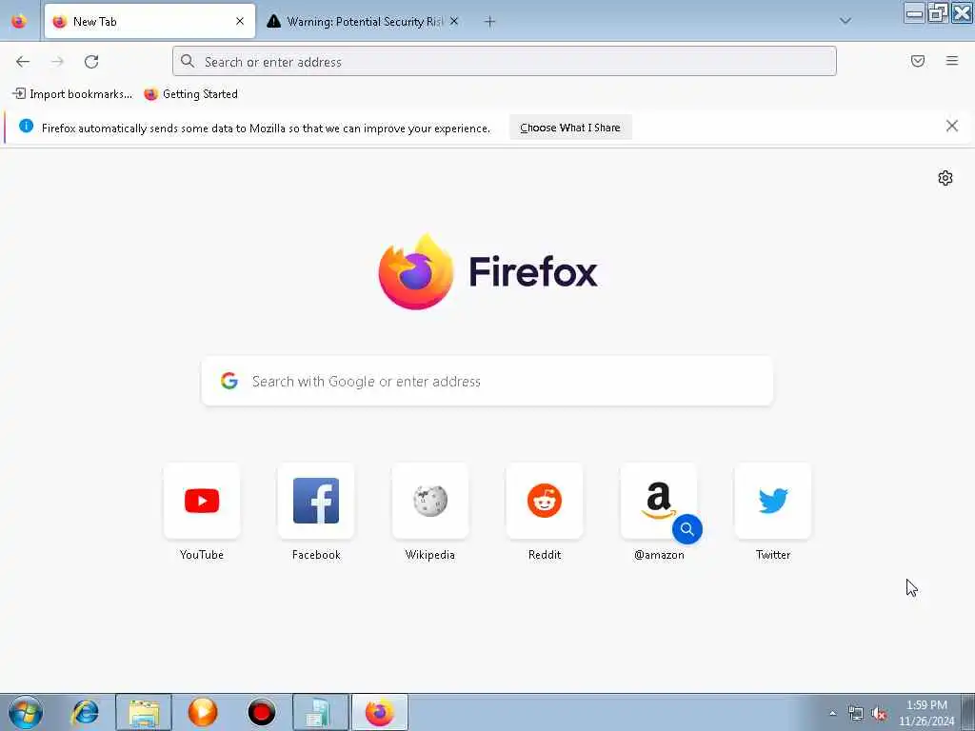The width and height of the screenshot is (975, 731).
Task: Click Import bookmarks bookmark item
Action: [x=72, y=94]
